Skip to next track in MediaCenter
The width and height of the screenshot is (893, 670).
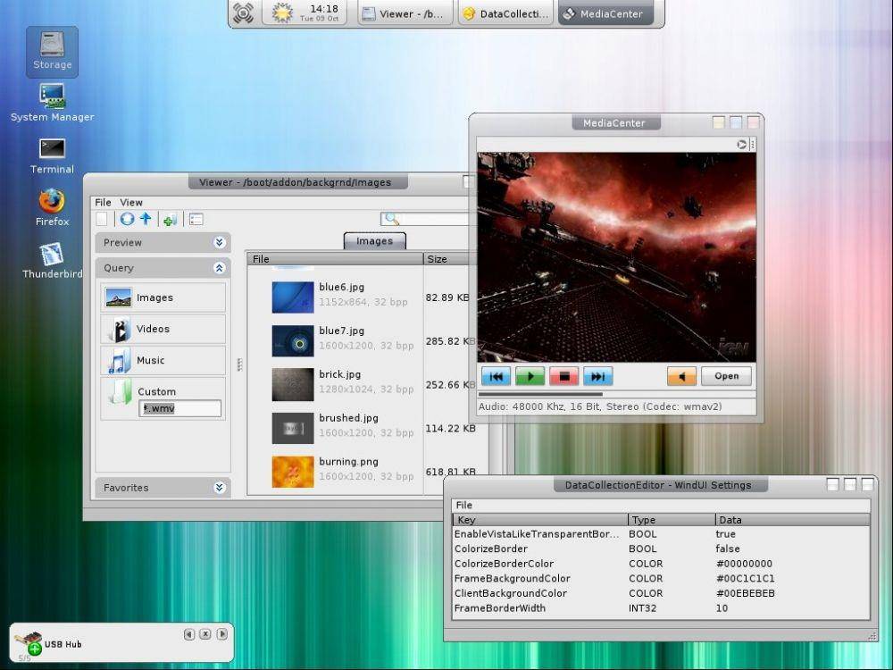pyautogui.click(x=598, y=376)
